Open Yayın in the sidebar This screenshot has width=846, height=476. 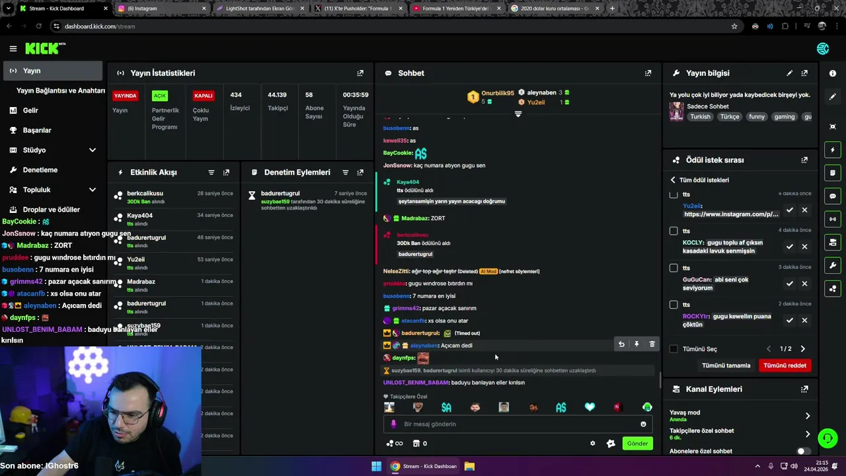click(52, 71)
